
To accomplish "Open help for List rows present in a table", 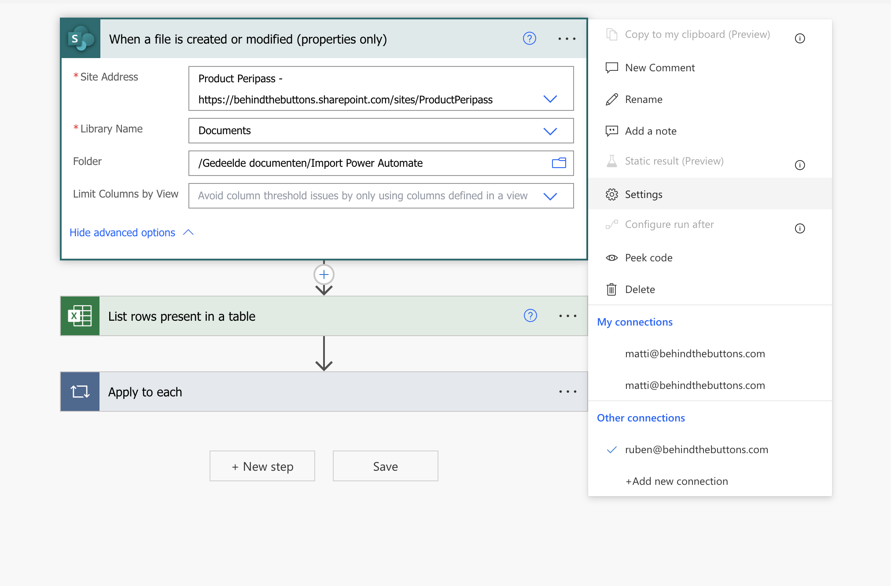I will [x=530, y=315].
